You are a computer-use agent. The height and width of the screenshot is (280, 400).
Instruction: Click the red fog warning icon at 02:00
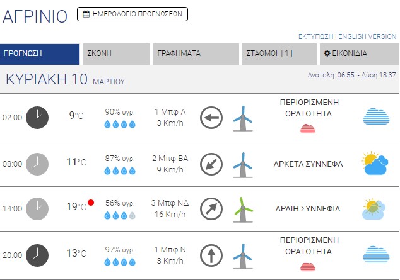click(x=308, y=129)
